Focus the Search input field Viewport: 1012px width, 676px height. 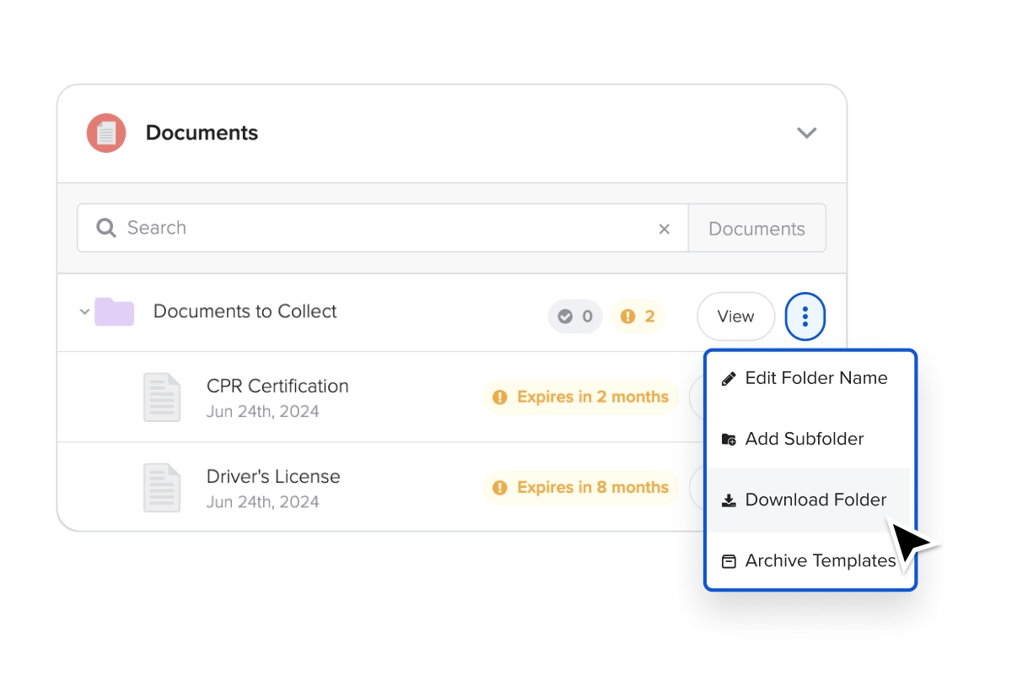tap(379, 228)
